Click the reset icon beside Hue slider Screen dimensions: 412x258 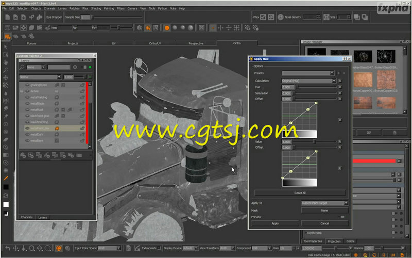click(340, 87)
